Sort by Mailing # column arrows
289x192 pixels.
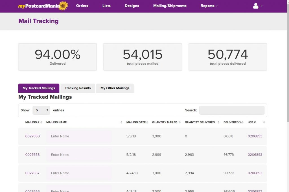click(41, 122)
